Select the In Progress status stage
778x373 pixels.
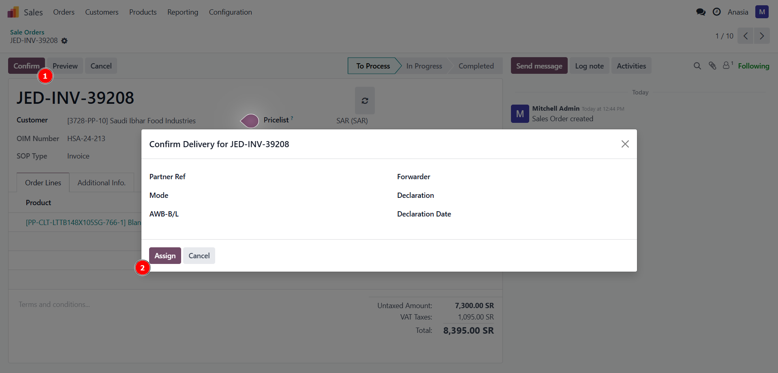[424, 66]
